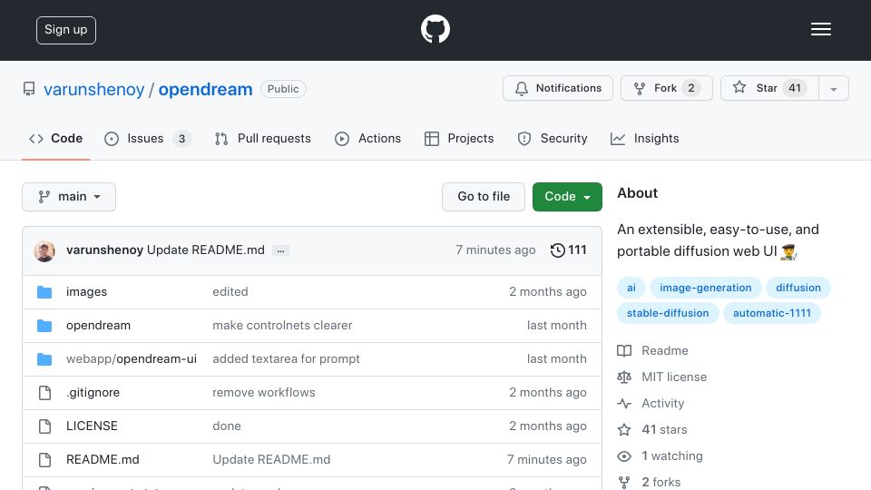Click the MIT license scale icon

624,377
